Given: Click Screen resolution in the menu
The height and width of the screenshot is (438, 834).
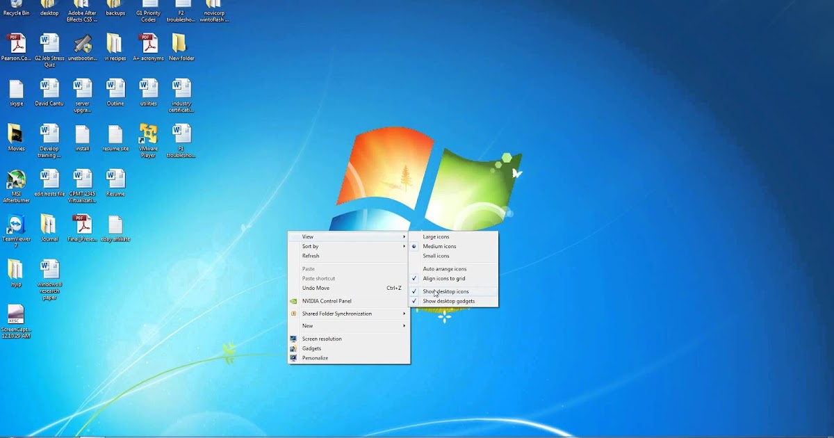Looking at the screenshot, I should pyautogui.click(x=321, y=339).
